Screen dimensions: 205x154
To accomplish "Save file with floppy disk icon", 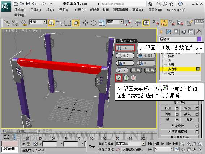I will (x=28, y=4).
